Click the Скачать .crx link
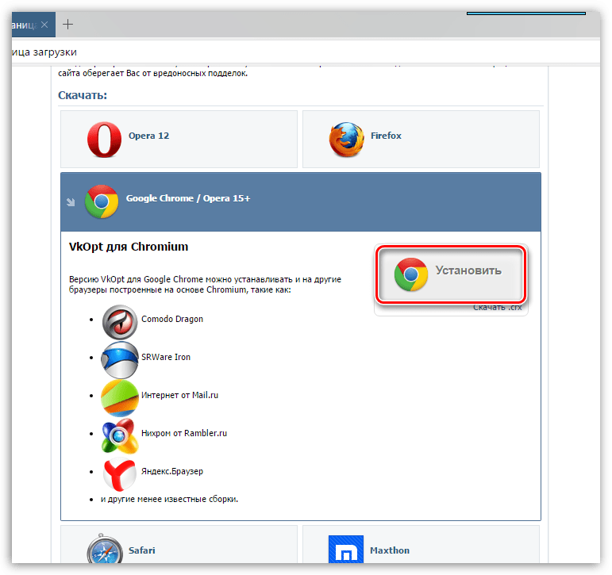Screen dimensions: 612x575 pyautogui.click(x=497, y=308)
